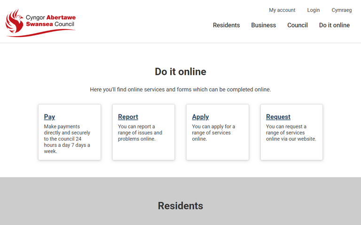Click the Report card's issues and problems description
The height and width of the screenshot is (225, 361).
tap(140, 133)
